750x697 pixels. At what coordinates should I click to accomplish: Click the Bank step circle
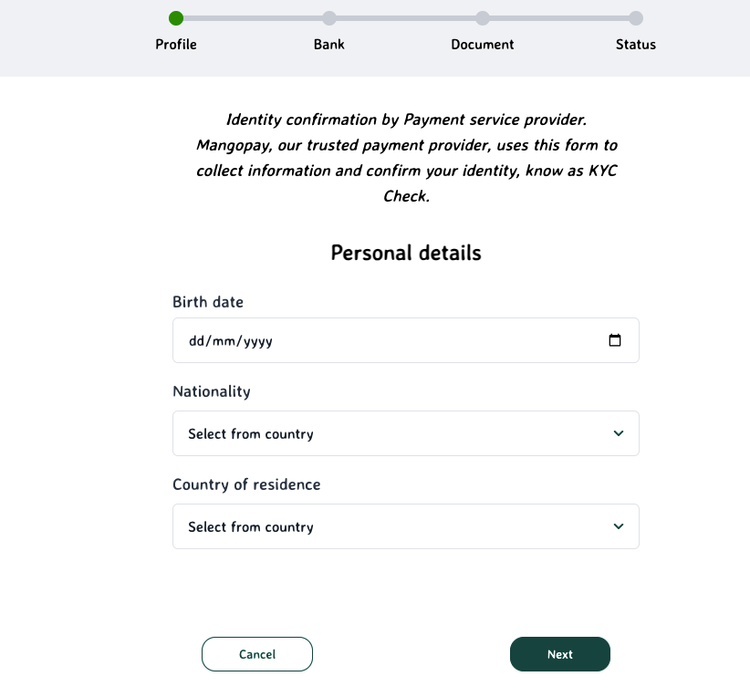click(329, 18)
